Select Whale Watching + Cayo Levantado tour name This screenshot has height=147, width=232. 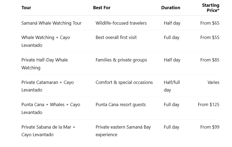[46, 41]
